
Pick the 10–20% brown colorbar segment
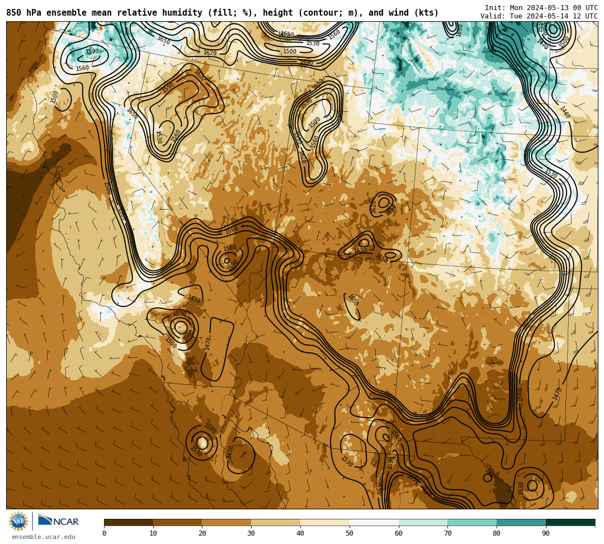[x=178, y=522]
